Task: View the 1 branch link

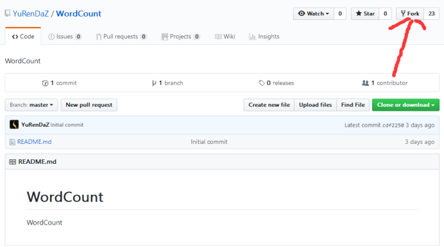Action: [x=167, y=83]
